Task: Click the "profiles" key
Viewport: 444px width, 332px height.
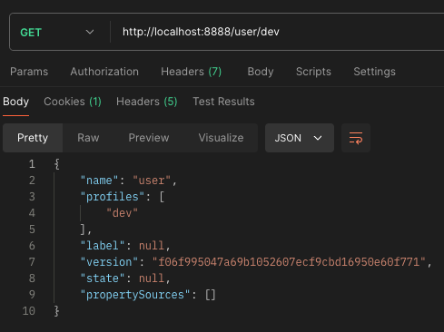Action: (113, 197)
